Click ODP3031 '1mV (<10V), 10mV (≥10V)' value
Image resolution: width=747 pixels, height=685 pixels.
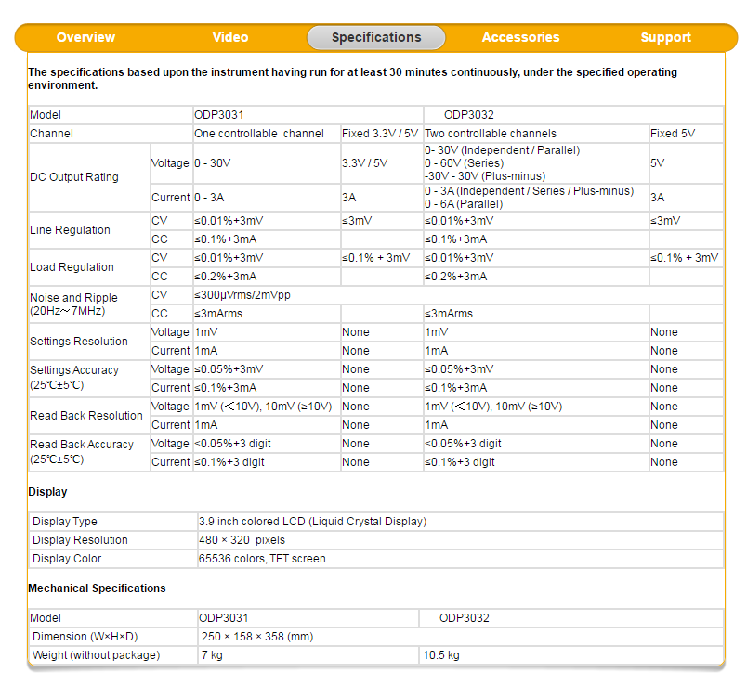click(x=263, y=406)
